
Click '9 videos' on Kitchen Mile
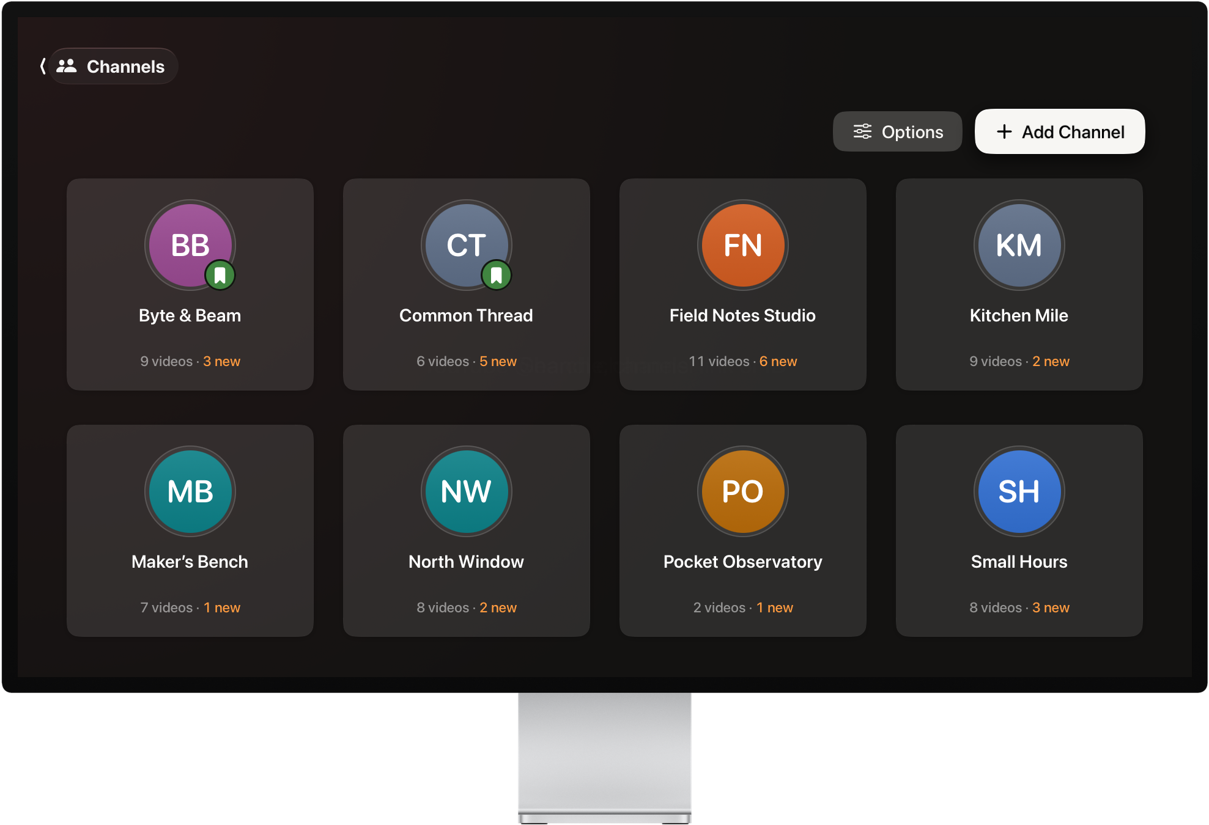tap(996, 361)
